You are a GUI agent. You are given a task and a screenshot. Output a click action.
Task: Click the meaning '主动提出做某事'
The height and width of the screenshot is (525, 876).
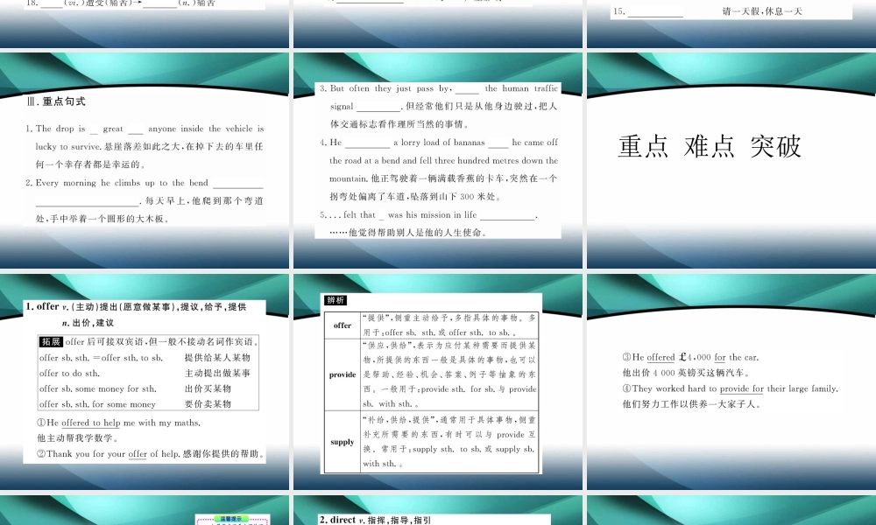coord(217,374)
